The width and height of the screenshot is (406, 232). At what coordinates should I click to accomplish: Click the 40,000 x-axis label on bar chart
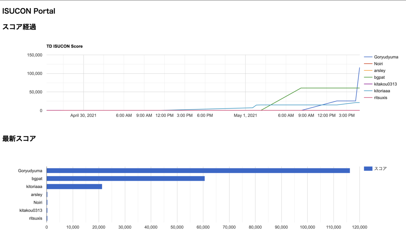point(151,228)
